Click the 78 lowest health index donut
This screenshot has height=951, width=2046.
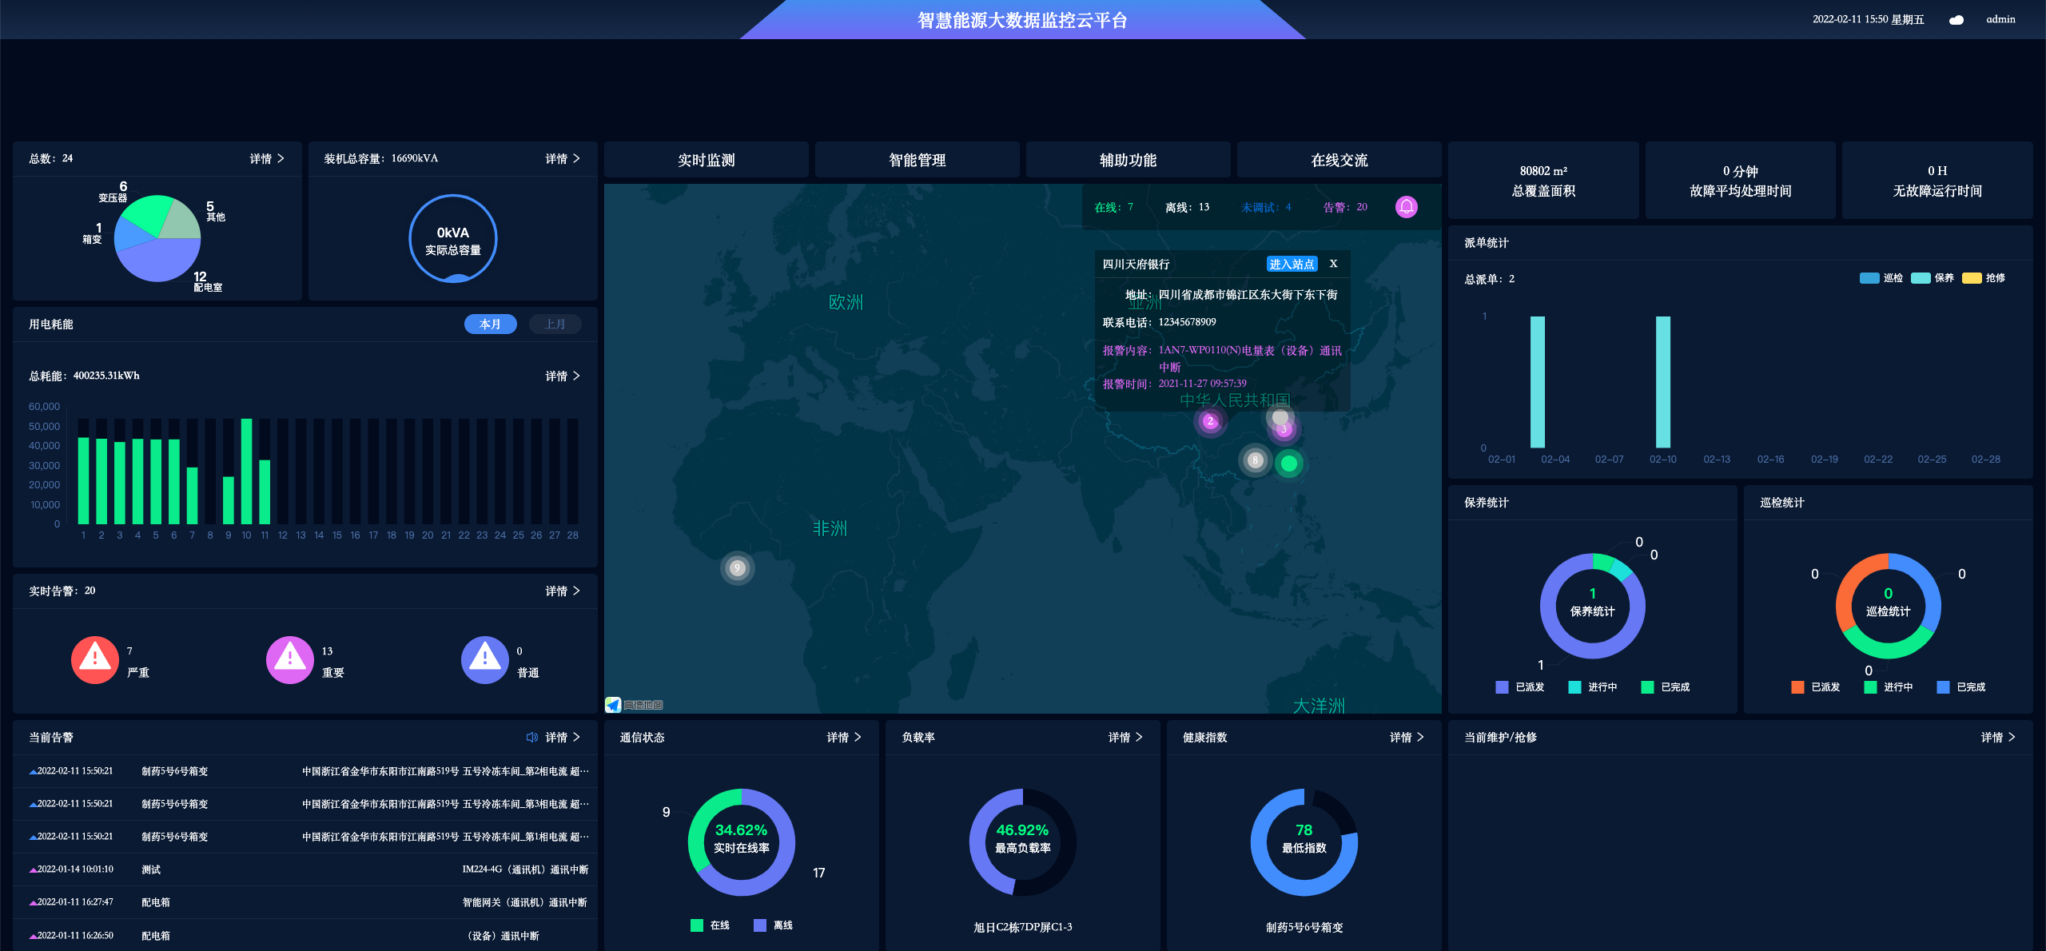[x=1304, y=842]
